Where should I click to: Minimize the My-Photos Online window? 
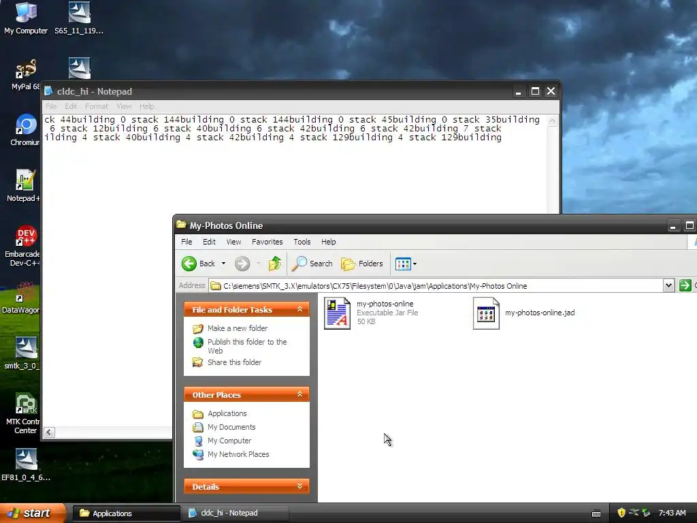673,225
